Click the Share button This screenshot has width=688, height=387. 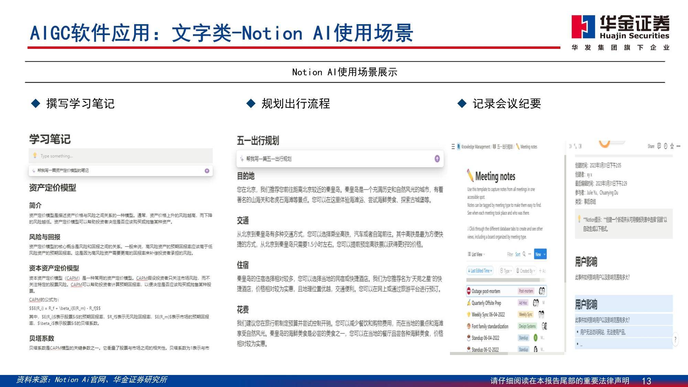[x=651, y=146]
